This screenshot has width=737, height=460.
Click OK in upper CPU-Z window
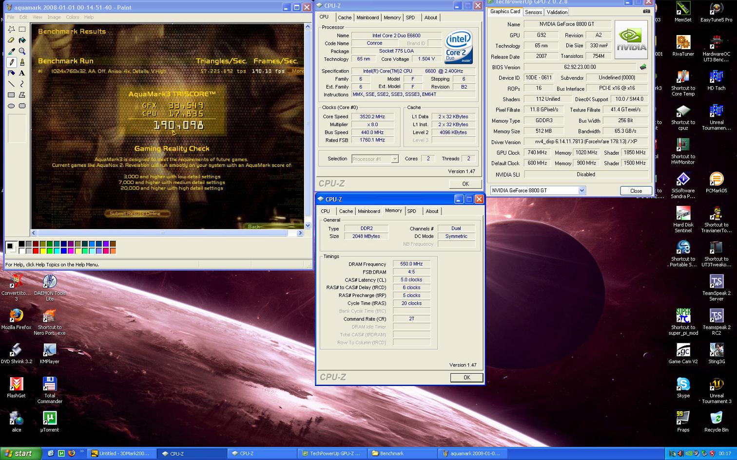[465, 184]
